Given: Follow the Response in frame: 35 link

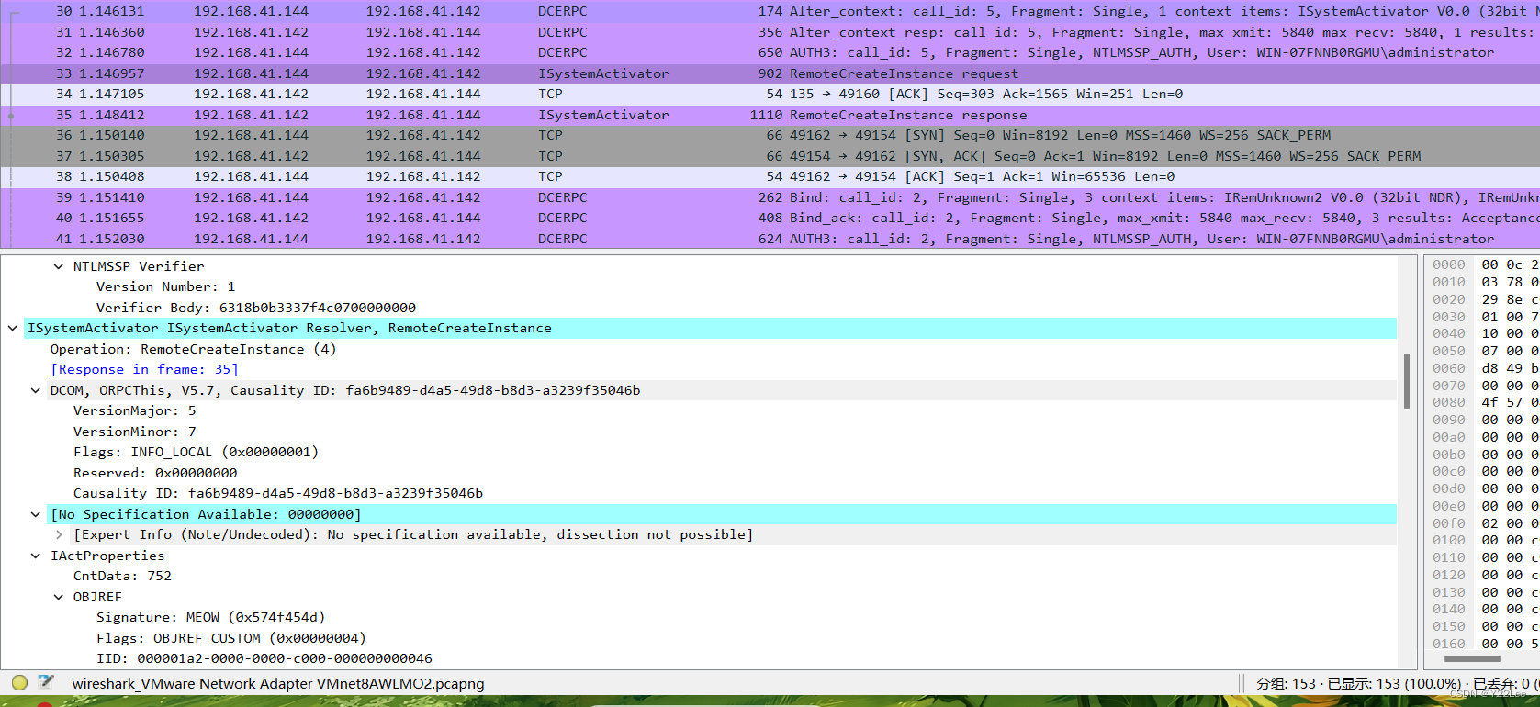Looking at the screenshot, I should pos(144,369).
